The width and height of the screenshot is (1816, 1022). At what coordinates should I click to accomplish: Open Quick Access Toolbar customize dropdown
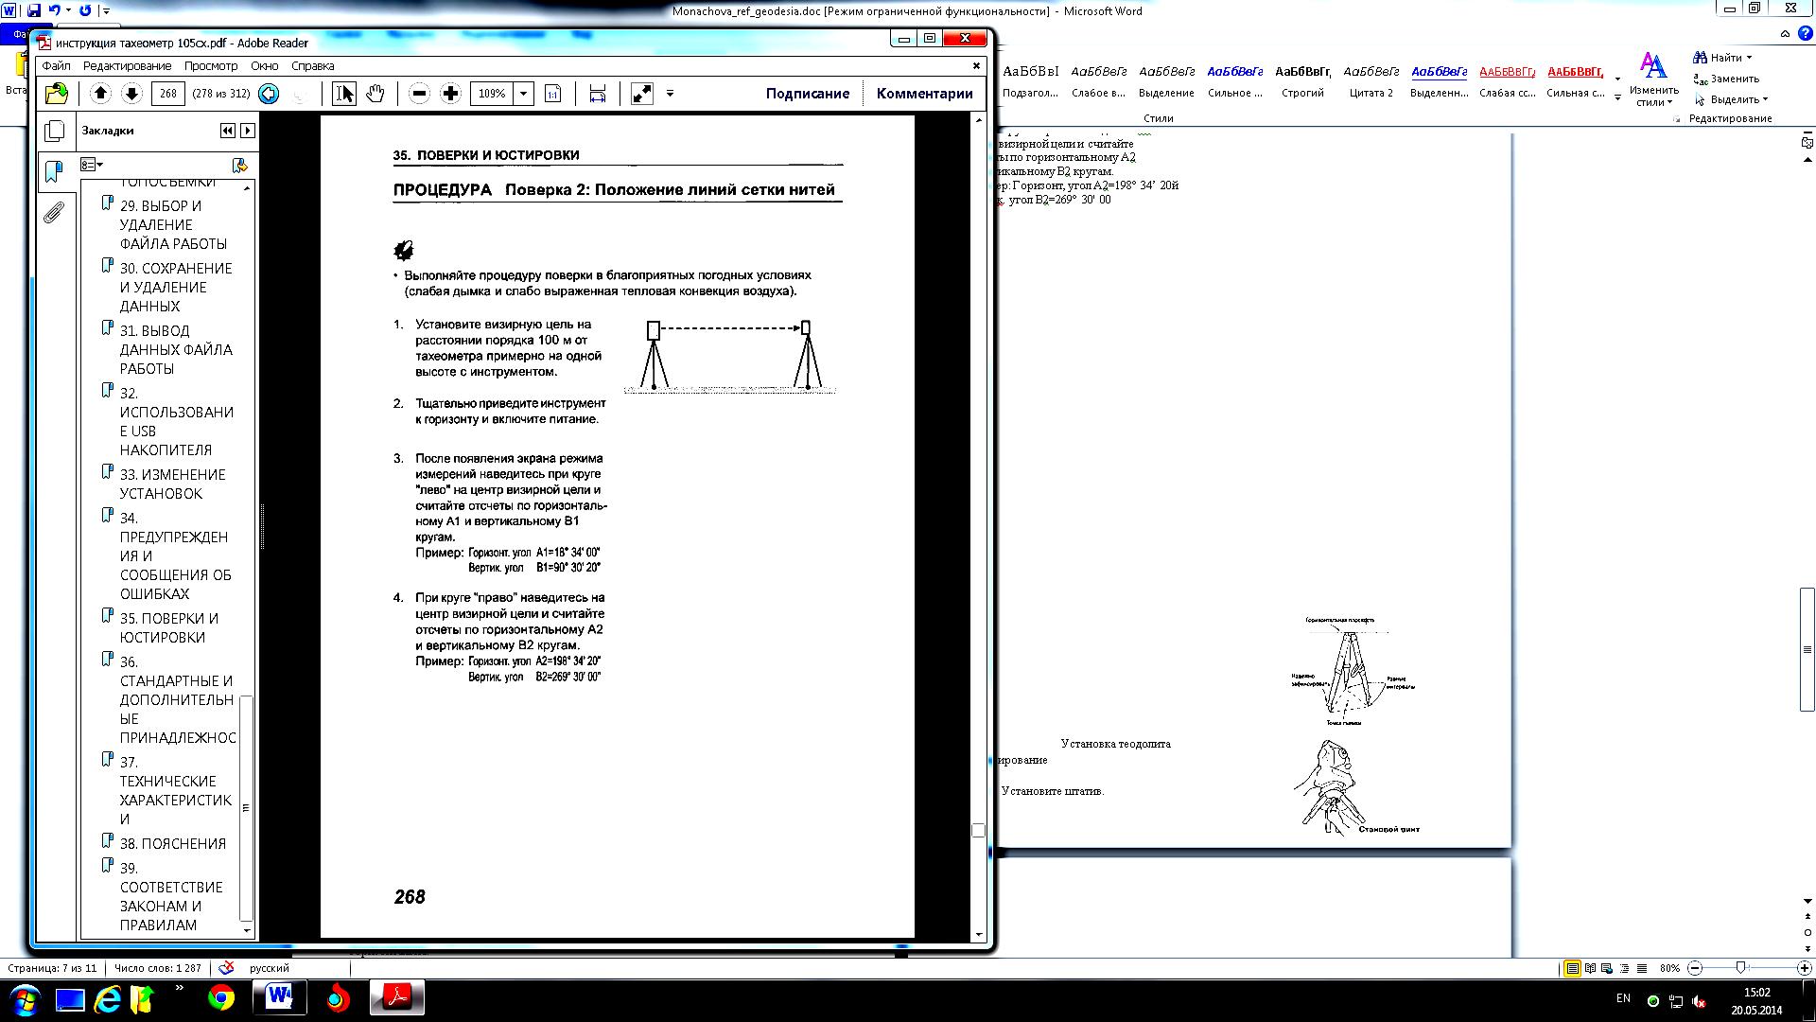105,10
